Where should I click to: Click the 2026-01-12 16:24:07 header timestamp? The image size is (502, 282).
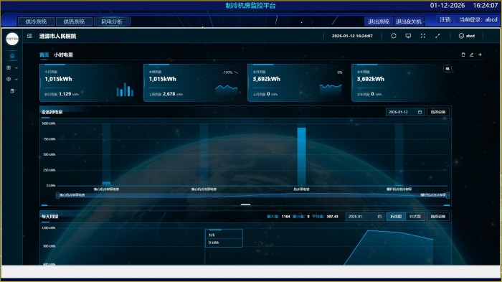coord(352,36)
